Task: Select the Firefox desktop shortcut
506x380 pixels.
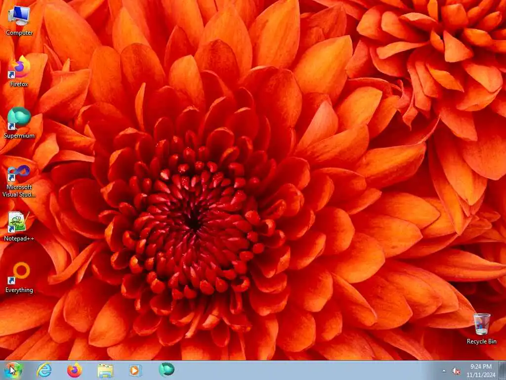Action: coord(19,72)
